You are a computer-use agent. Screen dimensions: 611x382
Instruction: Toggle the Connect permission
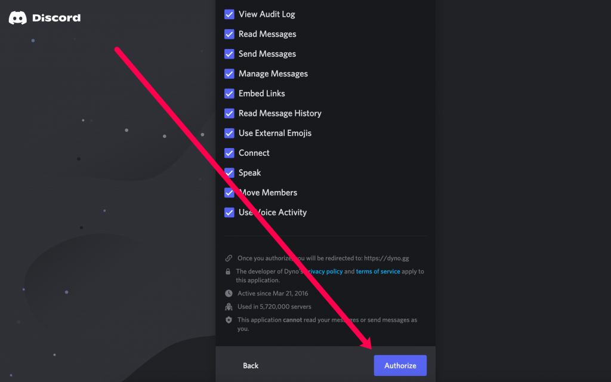tap(229, 153)
